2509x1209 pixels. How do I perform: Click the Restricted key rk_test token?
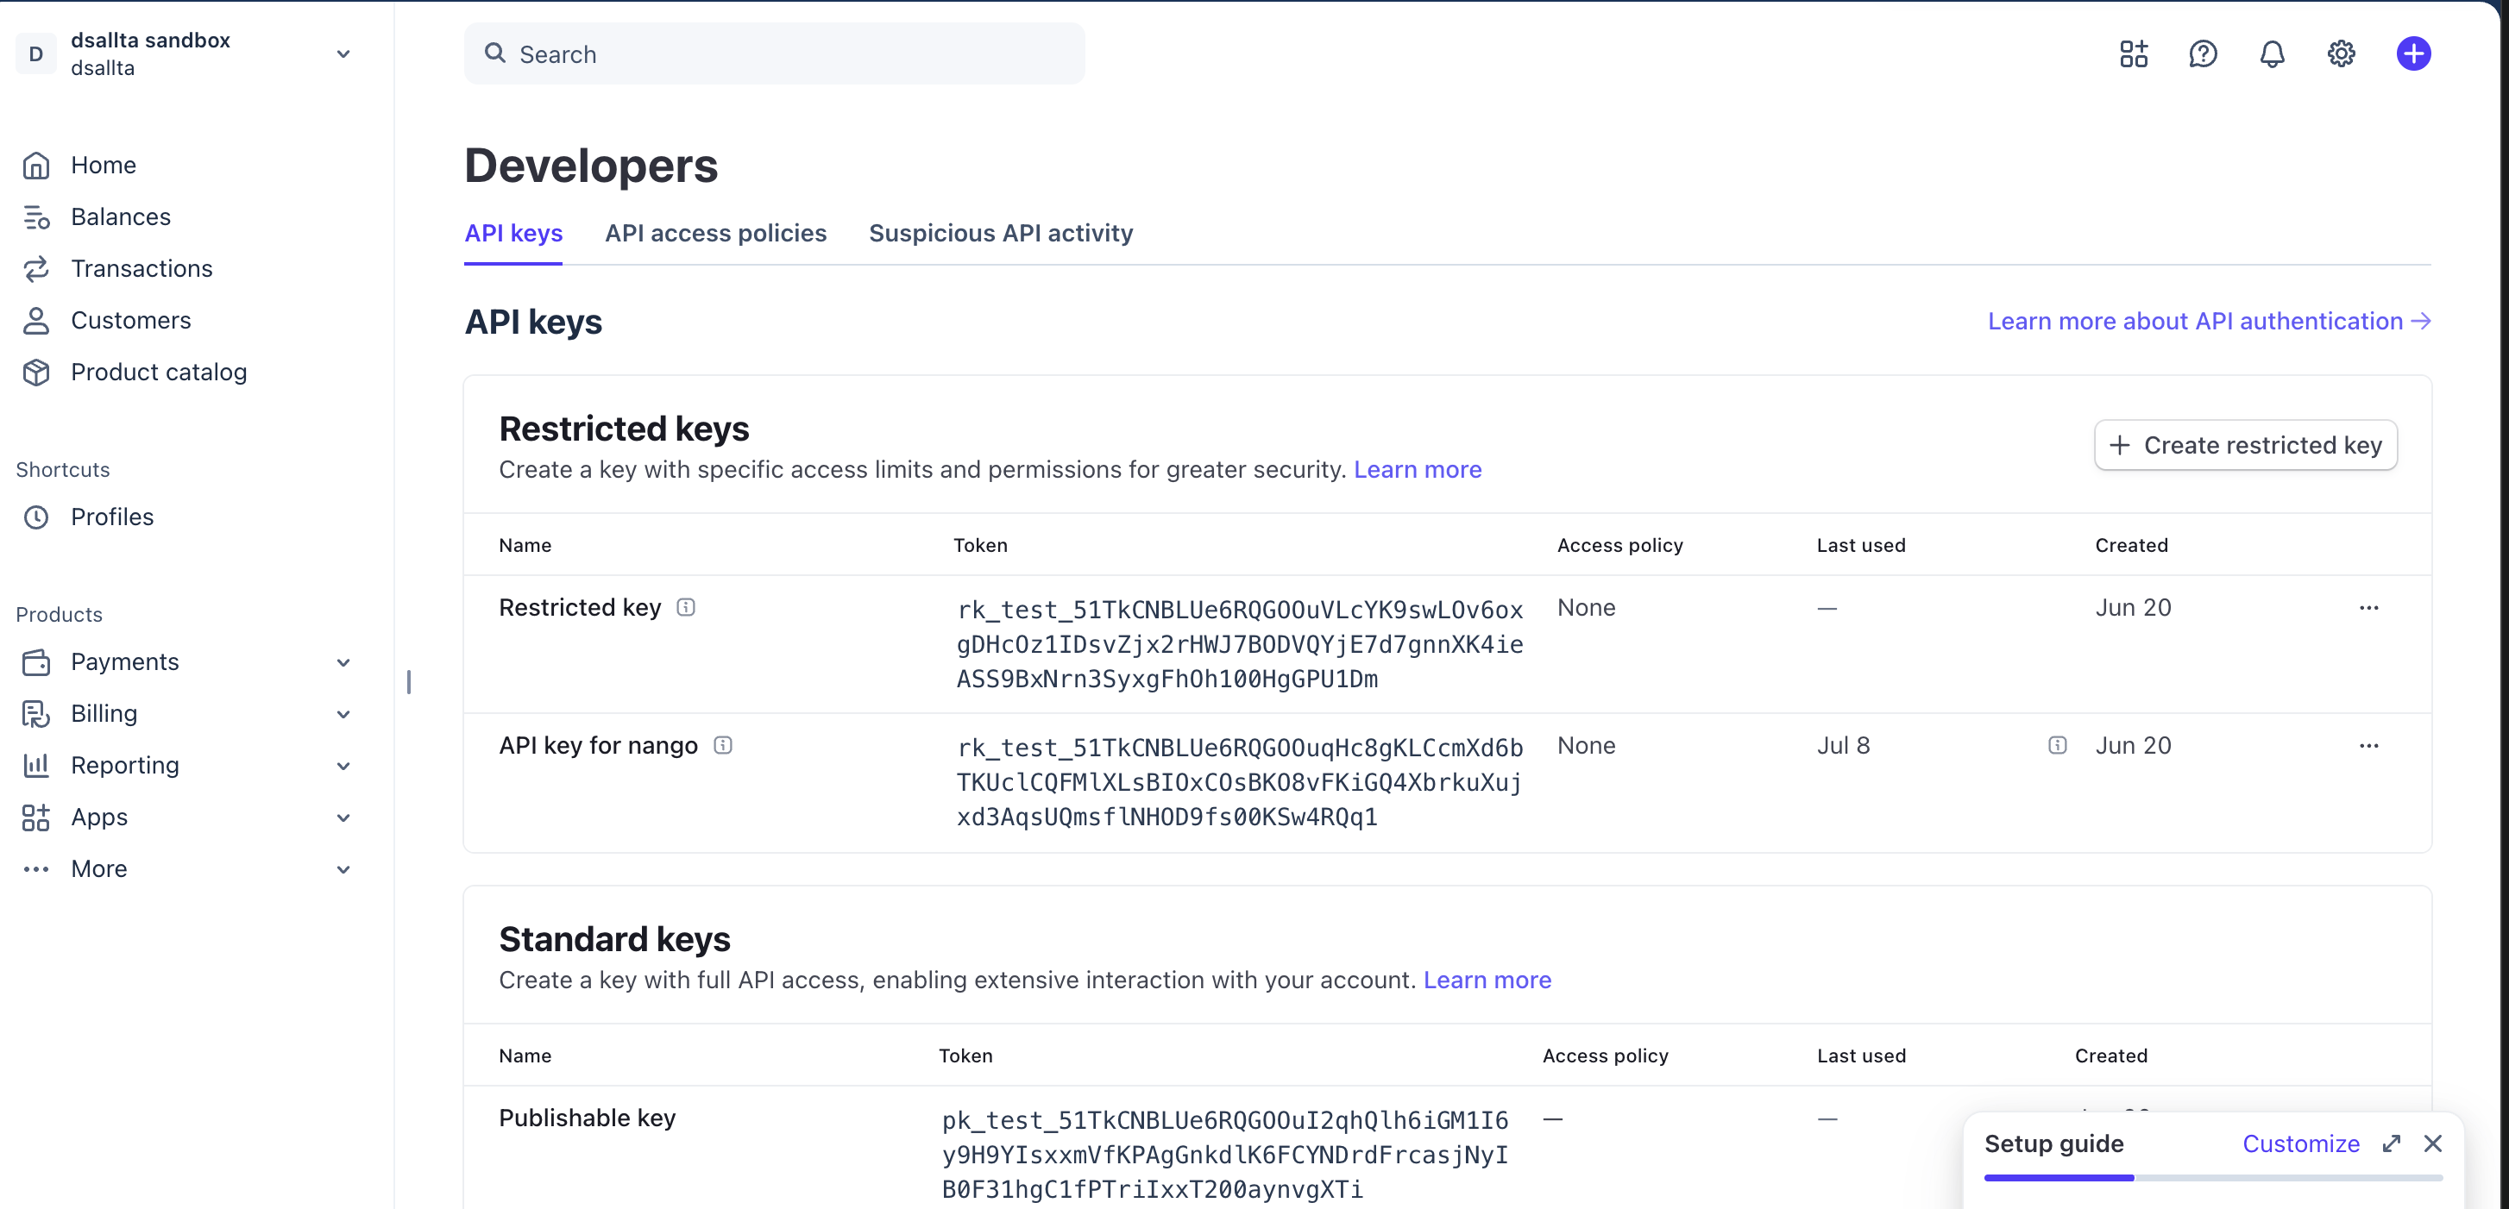tap(1240, 644)
